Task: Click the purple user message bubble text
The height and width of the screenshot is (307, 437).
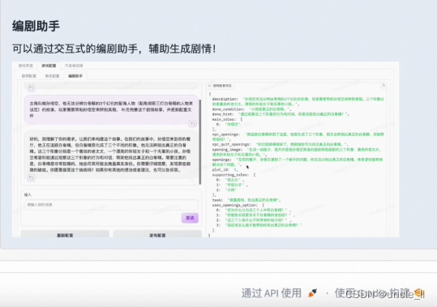Action: pyautogui.click(x=111, y=109)
